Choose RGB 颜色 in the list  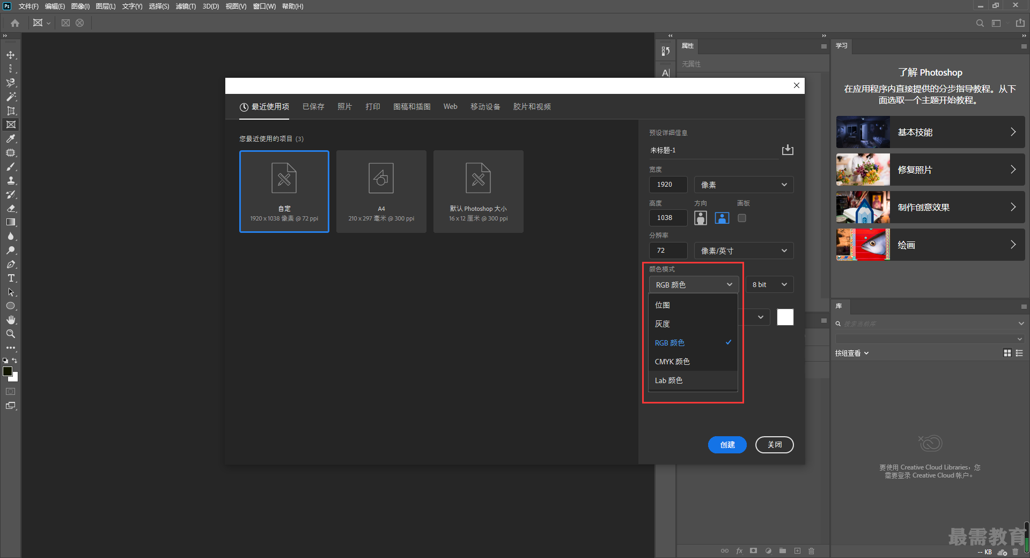(x=693, y=343)
